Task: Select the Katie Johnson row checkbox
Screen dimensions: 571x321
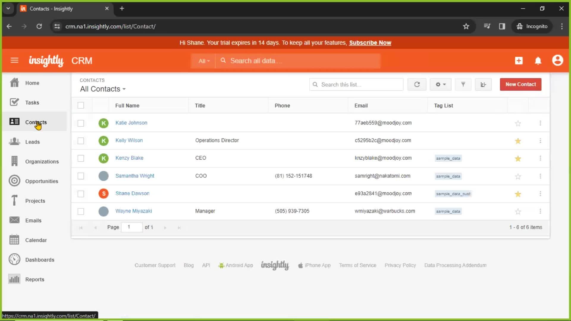Action: (x=81, y=123)
